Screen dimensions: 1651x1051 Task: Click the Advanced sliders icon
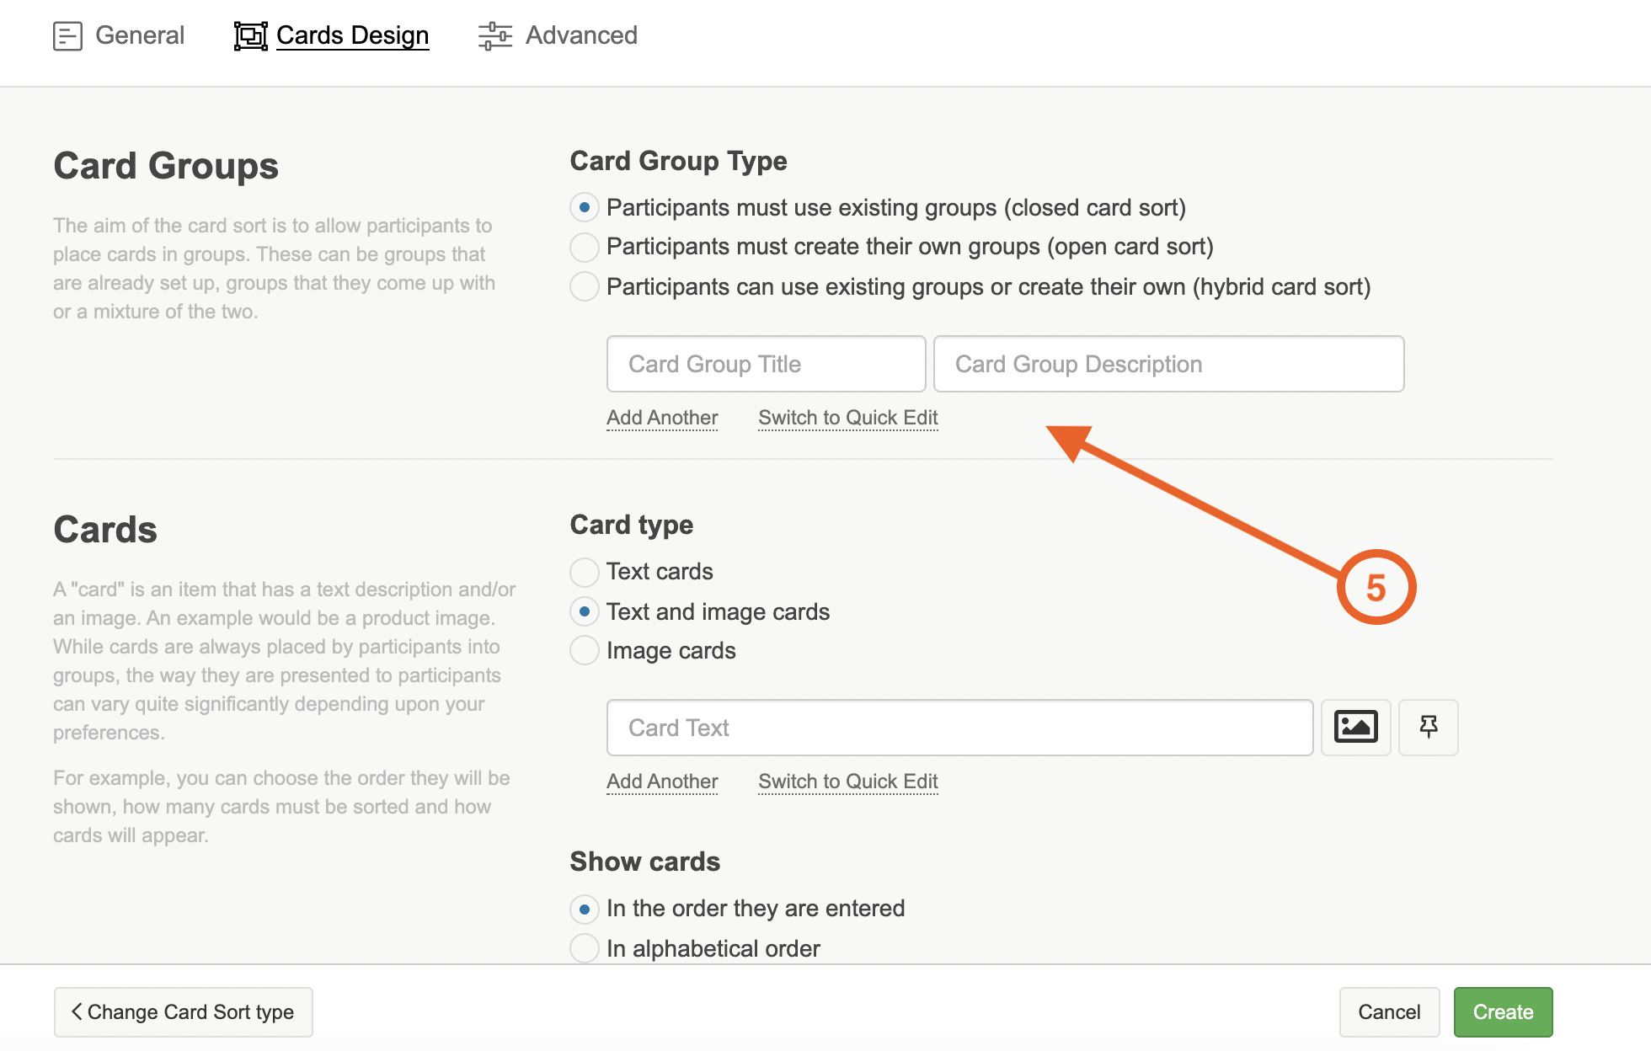[494, 36]
